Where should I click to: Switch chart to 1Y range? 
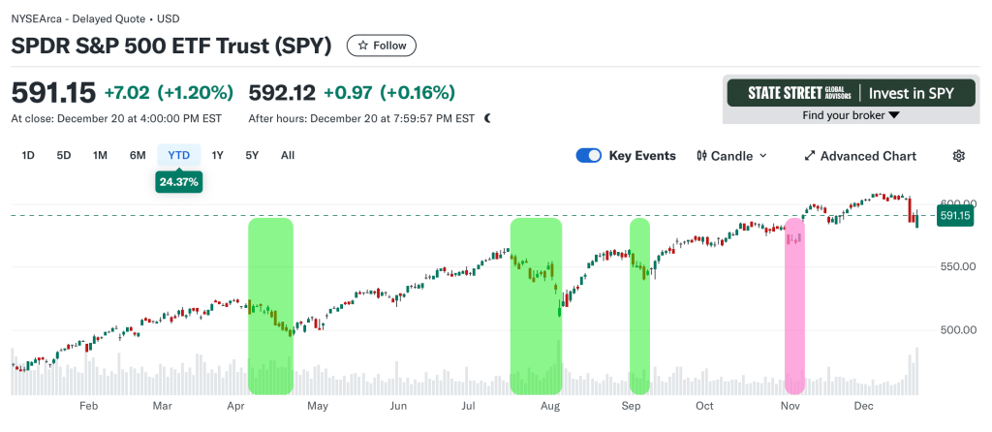click(x=218, y=155)
